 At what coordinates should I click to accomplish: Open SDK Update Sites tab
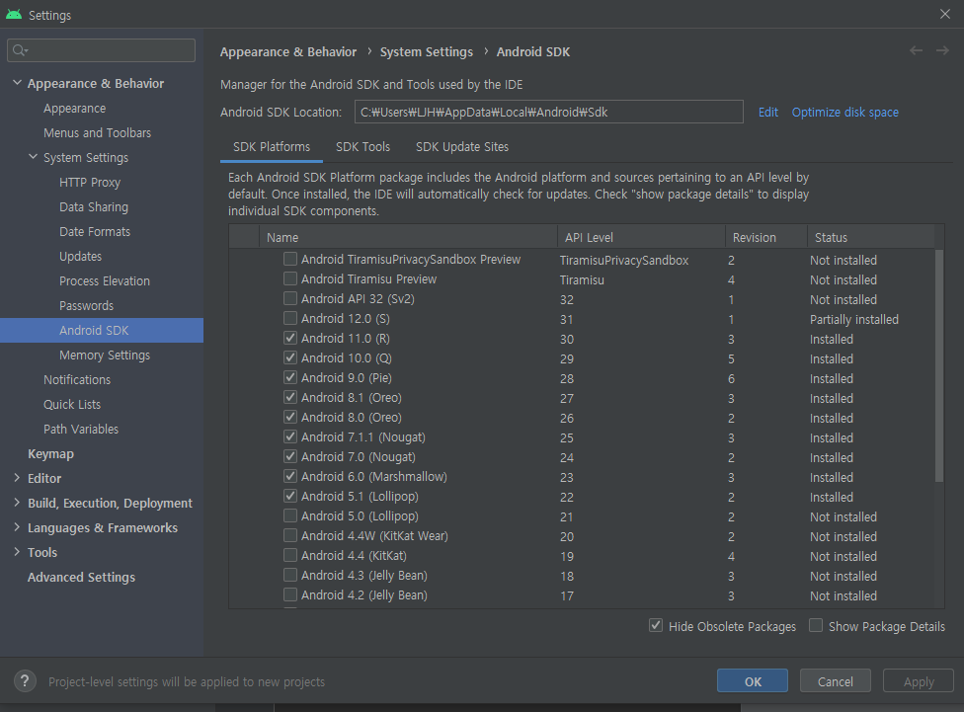462,147
